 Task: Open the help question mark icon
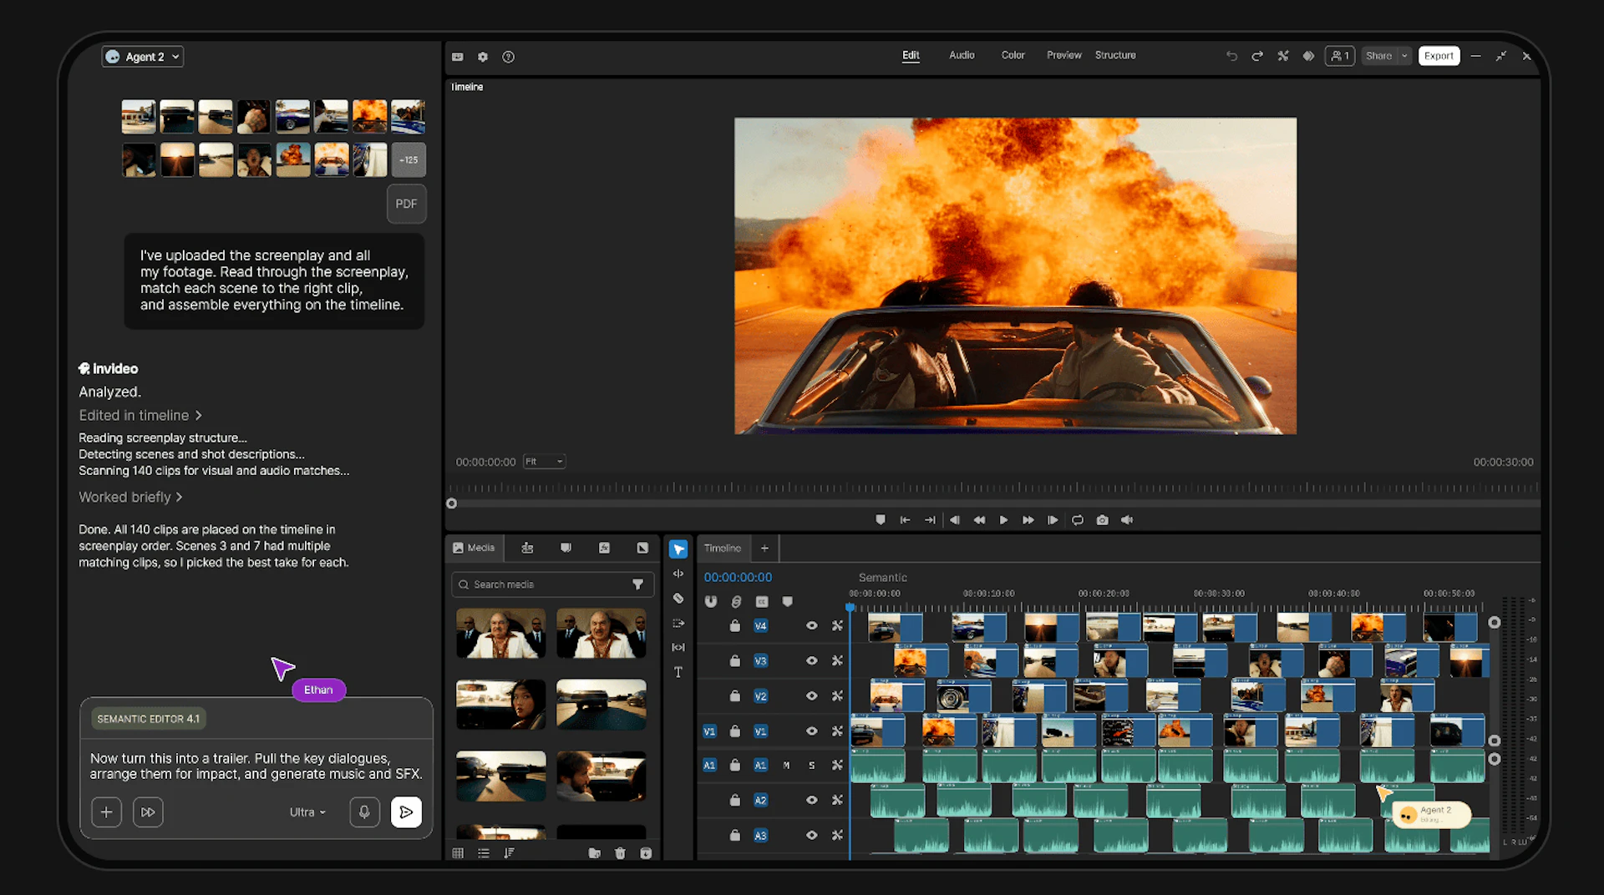508,57
